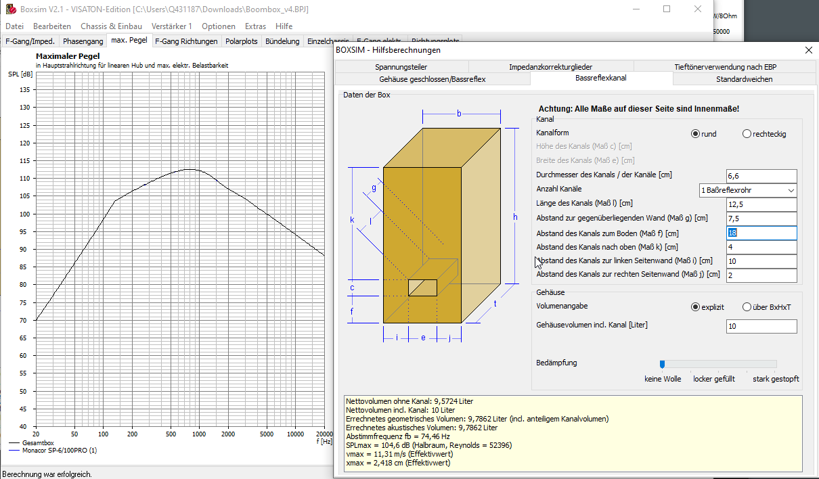Viewport: 819px width, 479px height.
Task: Click the Gehäusevolumen incl. Kanal field
Action: (761, 327)
